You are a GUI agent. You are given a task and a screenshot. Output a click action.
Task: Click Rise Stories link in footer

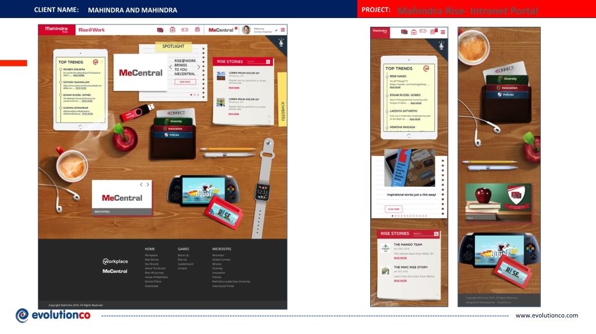point(152,260)
